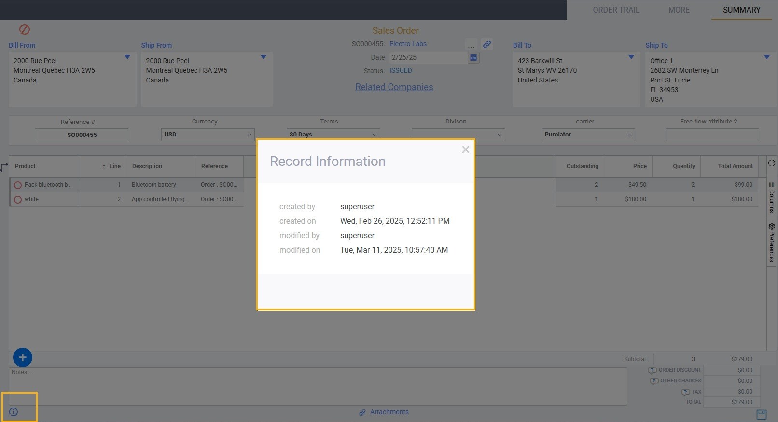The width and height of the screenshot is (778, 422).
Task: Click into the Reference # input field
Action: [82, 135]
